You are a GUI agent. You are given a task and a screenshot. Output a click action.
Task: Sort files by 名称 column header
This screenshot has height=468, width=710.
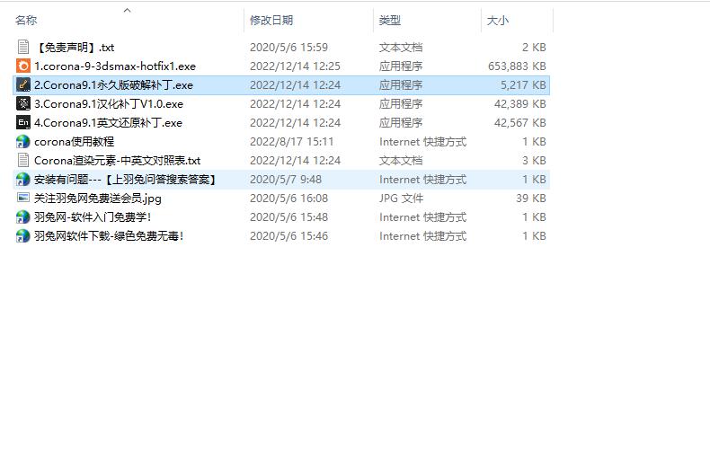tap(27, 21)
